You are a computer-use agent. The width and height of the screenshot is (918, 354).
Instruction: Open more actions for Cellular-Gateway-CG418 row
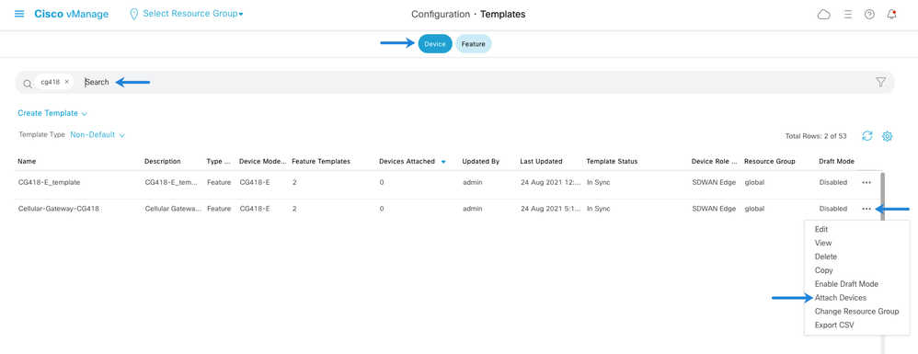click(866, 209)
